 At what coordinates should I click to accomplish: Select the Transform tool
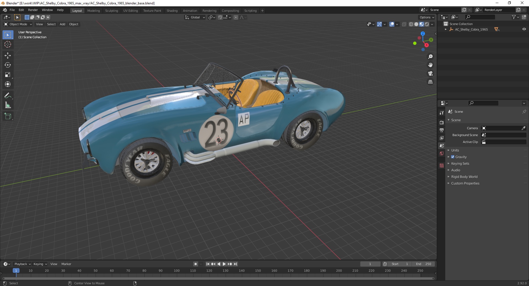(8, 84)
